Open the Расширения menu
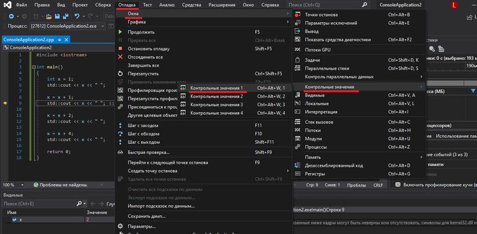This screenshot has height=234, width=477. 222,5
